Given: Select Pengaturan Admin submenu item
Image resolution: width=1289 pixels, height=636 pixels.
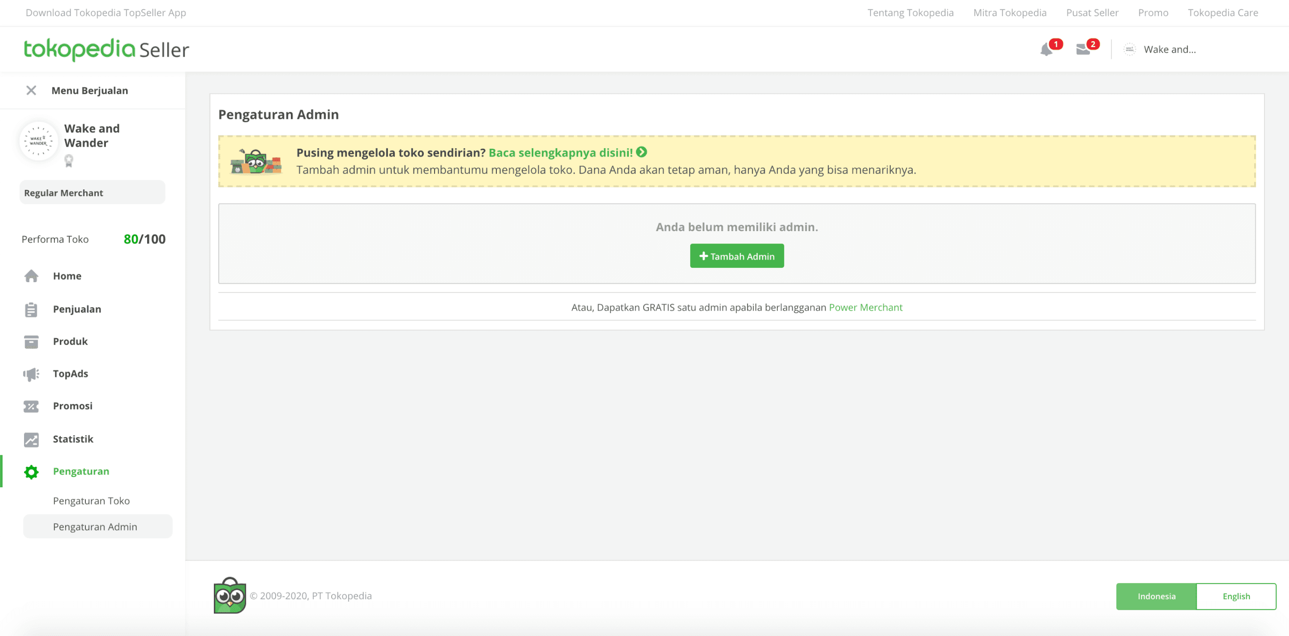Looking at the screenshot, I should click(95, 527).
